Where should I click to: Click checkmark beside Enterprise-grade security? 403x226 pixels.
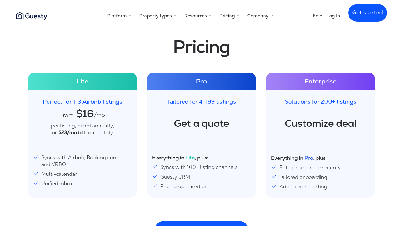pos(274,167)
